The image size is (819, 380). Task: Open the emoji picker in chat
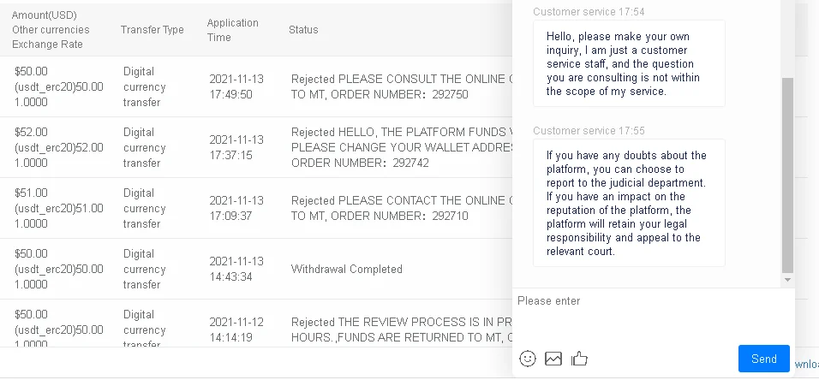[528, 359]
